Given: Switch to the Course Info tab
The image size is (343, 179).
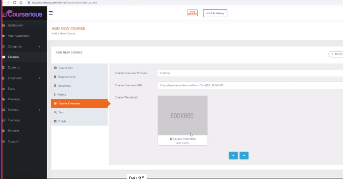Looking at the screenshot, I should (x=79, y=68).
